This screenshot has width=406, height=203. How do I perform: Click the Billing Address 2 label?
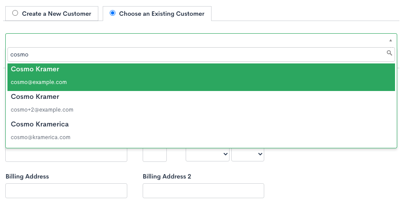click(167, 177)
